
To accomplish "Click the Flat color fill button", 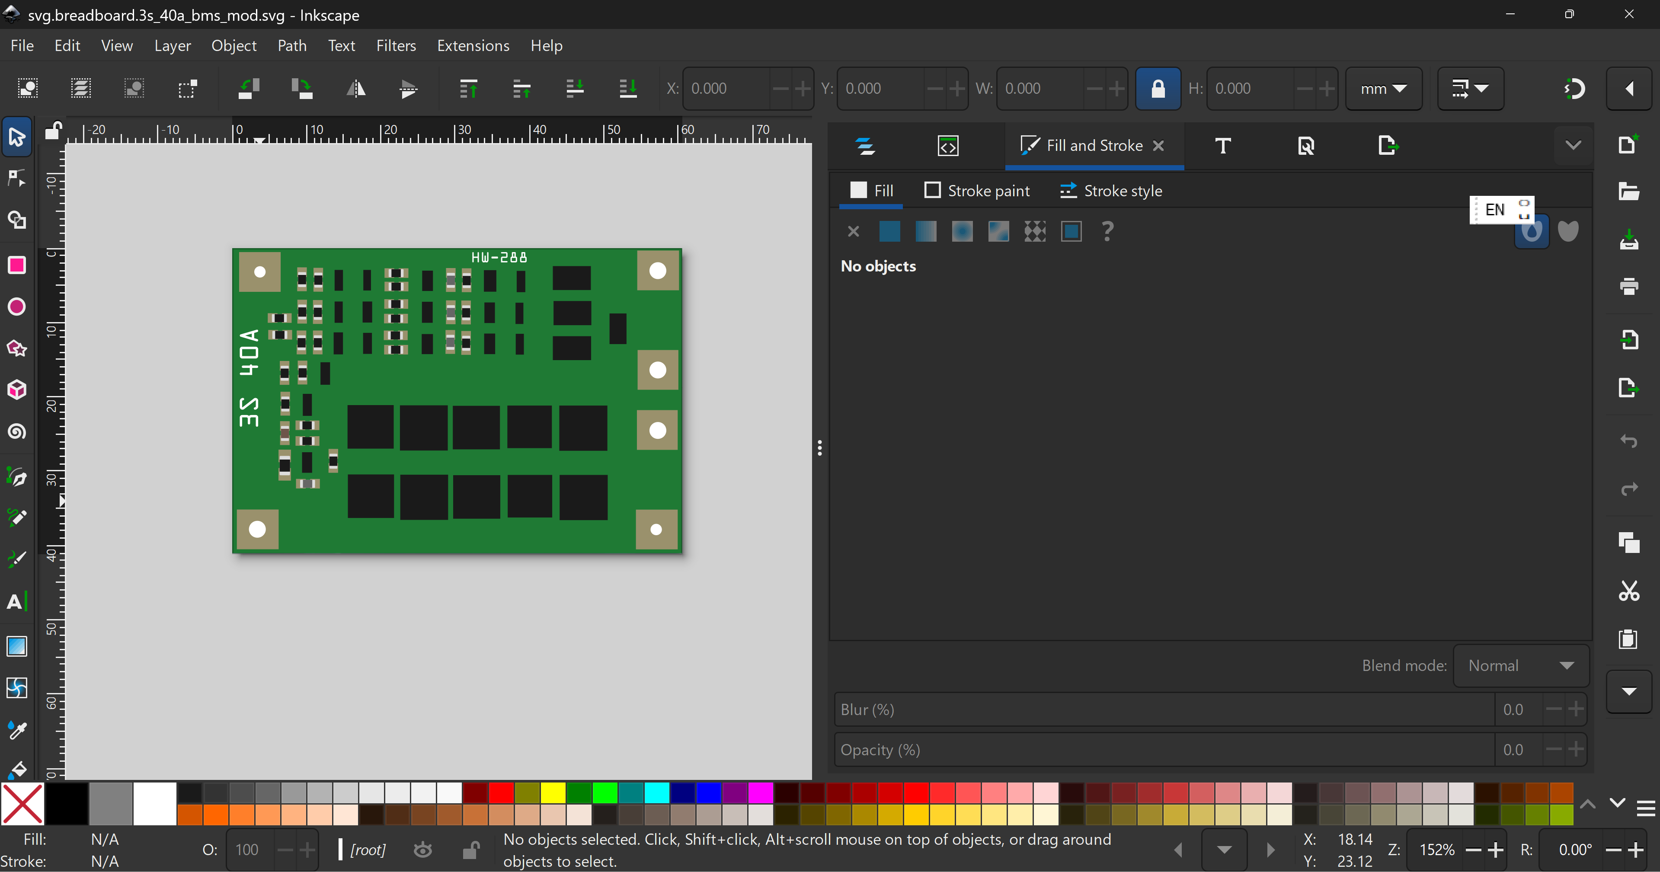I will click(x=889, y=231).
